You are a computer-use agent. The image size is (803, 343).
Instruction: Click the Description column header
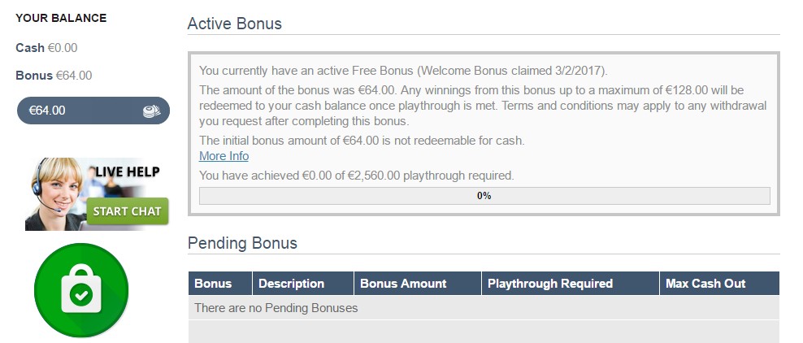[291, 284]
